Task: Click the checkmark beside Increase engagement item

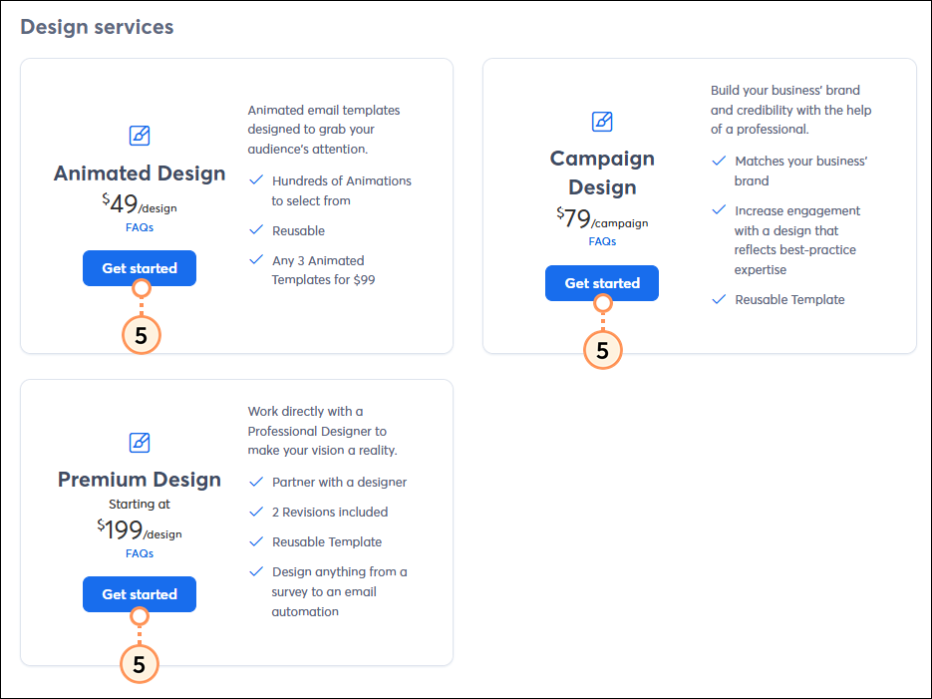Action: click(719, 210)
